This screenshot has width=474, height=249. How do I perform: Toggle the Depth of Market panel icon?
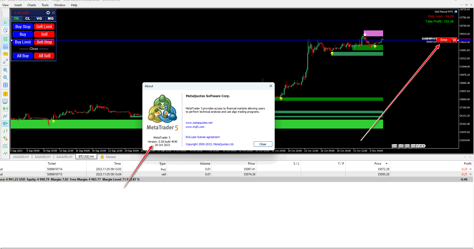[5, 46]
